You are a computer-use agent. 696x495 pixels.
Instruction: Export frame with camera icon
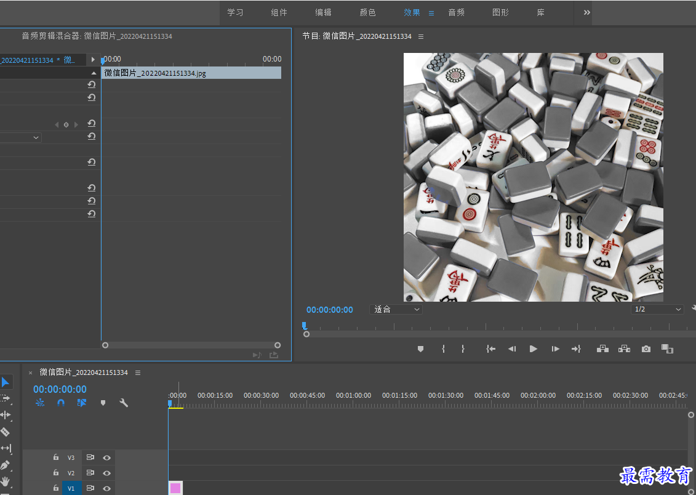pyautogui.click(x=646, y=349)
